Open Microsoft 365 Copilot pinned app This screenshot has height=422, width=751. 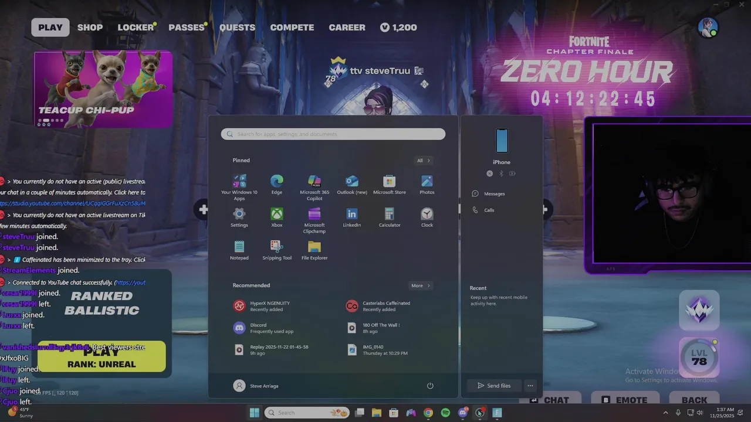tap(314, 187)
